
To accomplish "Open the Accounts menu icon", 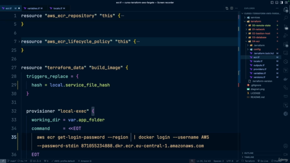I will click(x=285, y=146).
